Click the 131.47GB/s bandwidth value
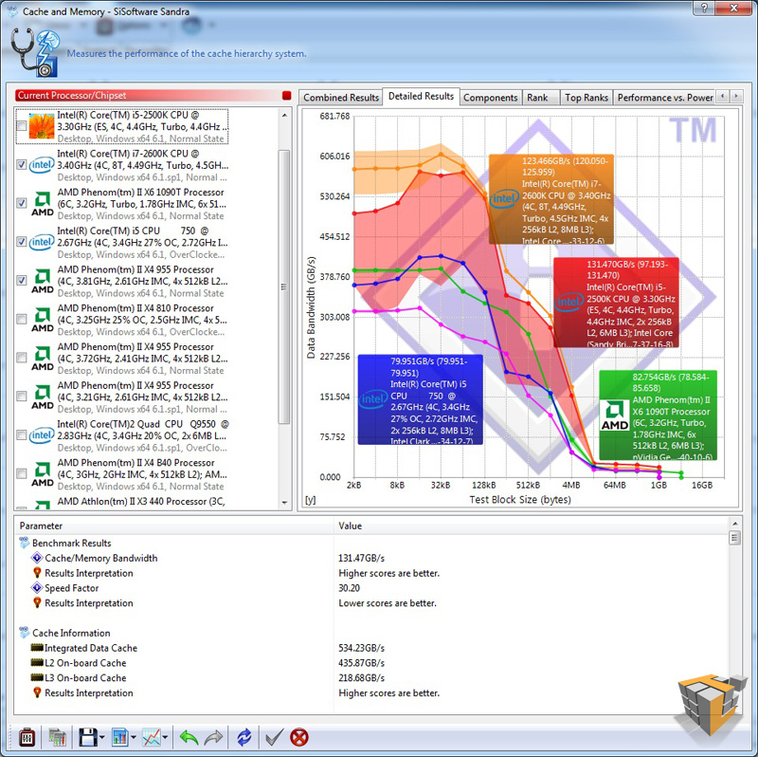This screenshot has height=757, width=758. point(361,558)
